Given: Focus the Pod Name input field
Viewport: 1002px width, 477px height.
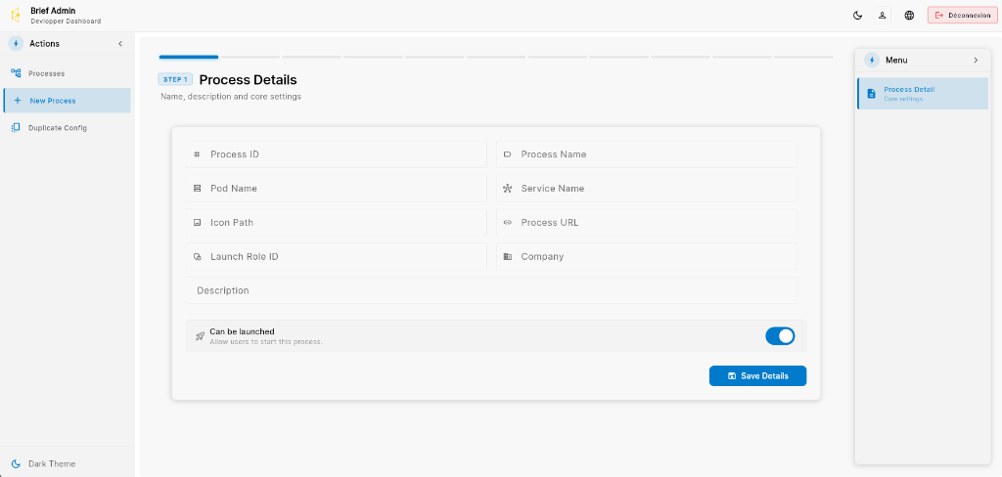Looking at the screenshot, I should [x=337, y=189].
